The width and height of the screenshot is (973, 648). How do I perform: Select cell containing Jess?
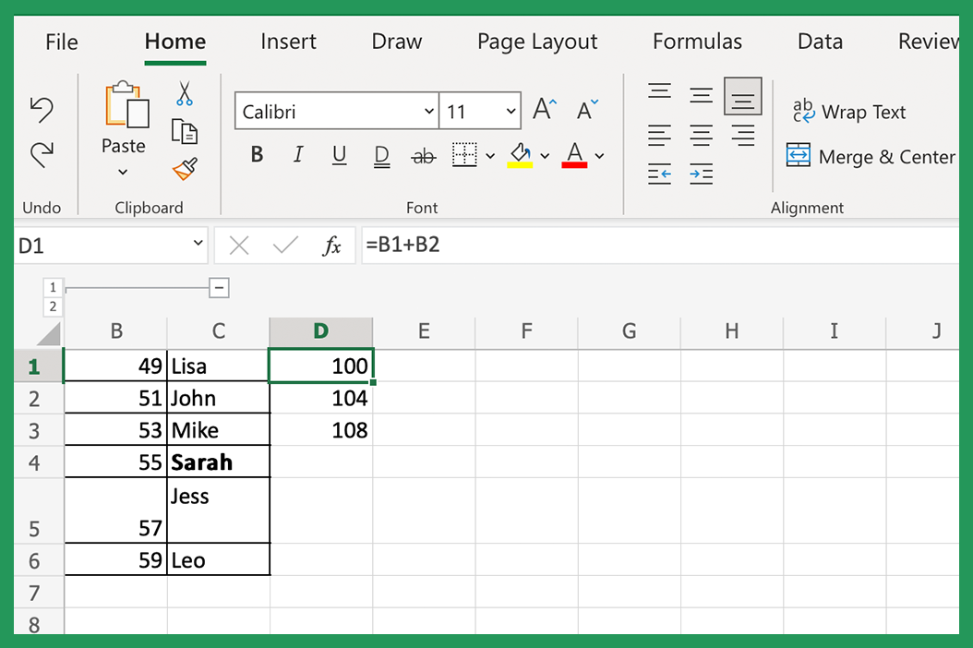click(219, 510)
